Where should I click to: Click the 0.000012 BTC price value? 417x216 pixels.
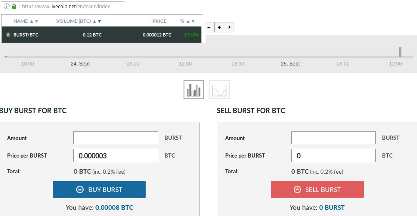pyautogui.click(x=157, y=35)
